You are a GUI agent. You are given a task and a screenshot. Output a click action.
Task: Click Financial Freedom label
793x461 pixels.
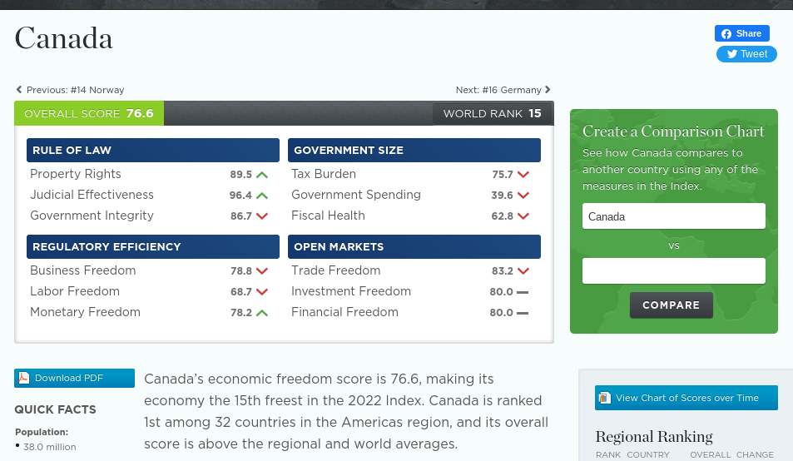[345, 312]
